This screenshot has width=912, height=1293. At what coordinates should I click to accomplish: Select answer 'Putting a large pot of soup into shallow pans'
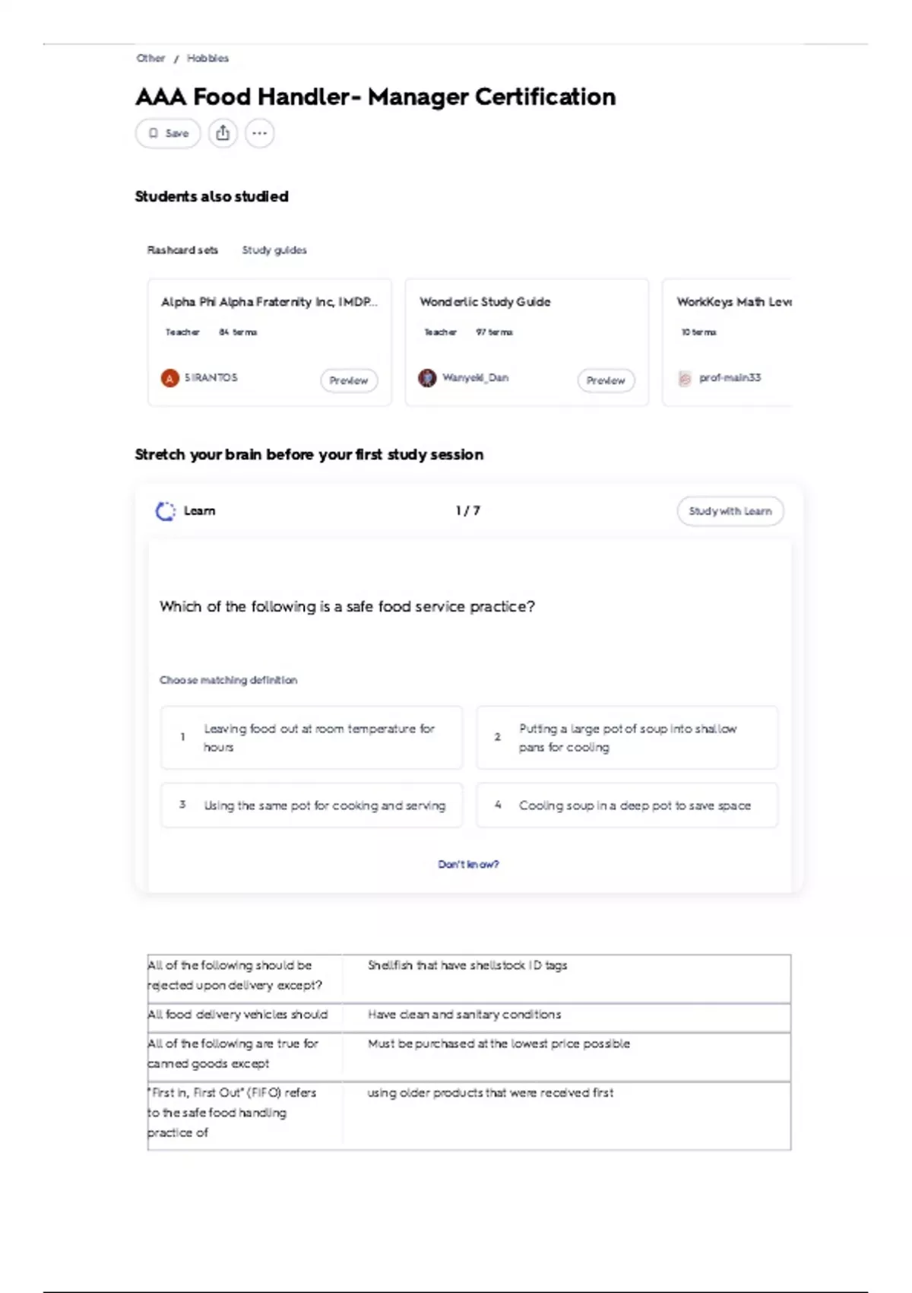pos(627,738)
